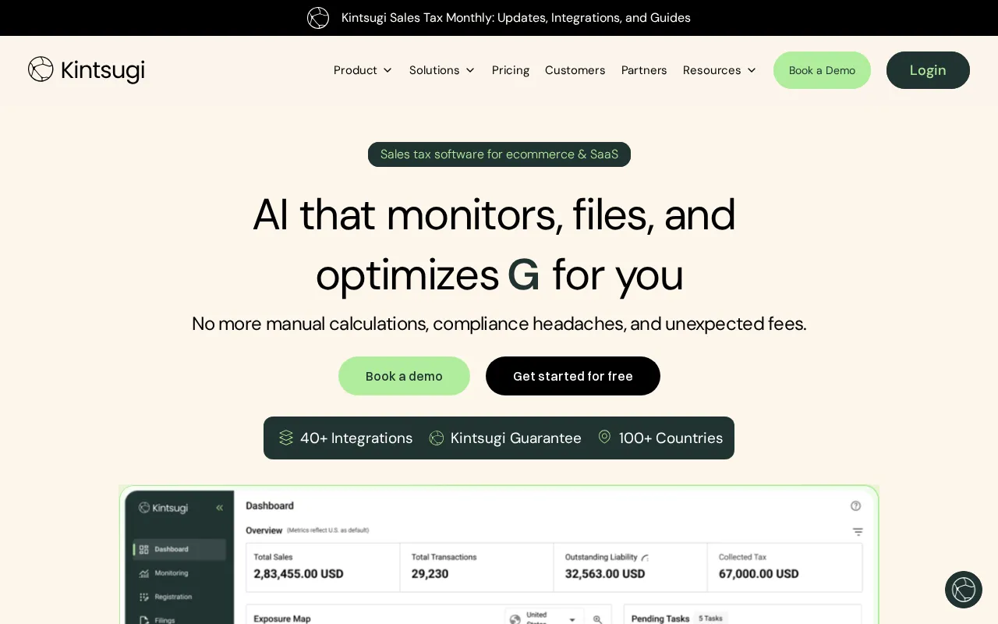Click the Sales tax software for ecommerce & SaaS badge

pyautogui.click(x=499, y=154)
